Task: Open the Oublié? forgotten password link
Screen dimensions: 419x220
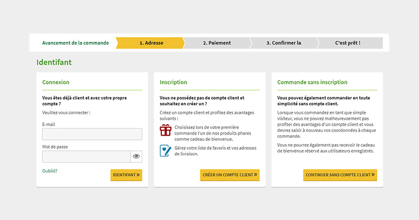Action: pyautogui.click(x=50, y=171)
